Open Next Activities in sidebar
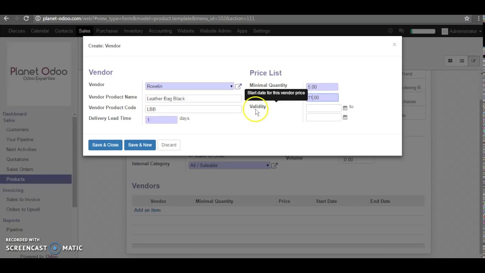Image resolution: width=485 pixels, height=273 pixels. coord(21,149)
